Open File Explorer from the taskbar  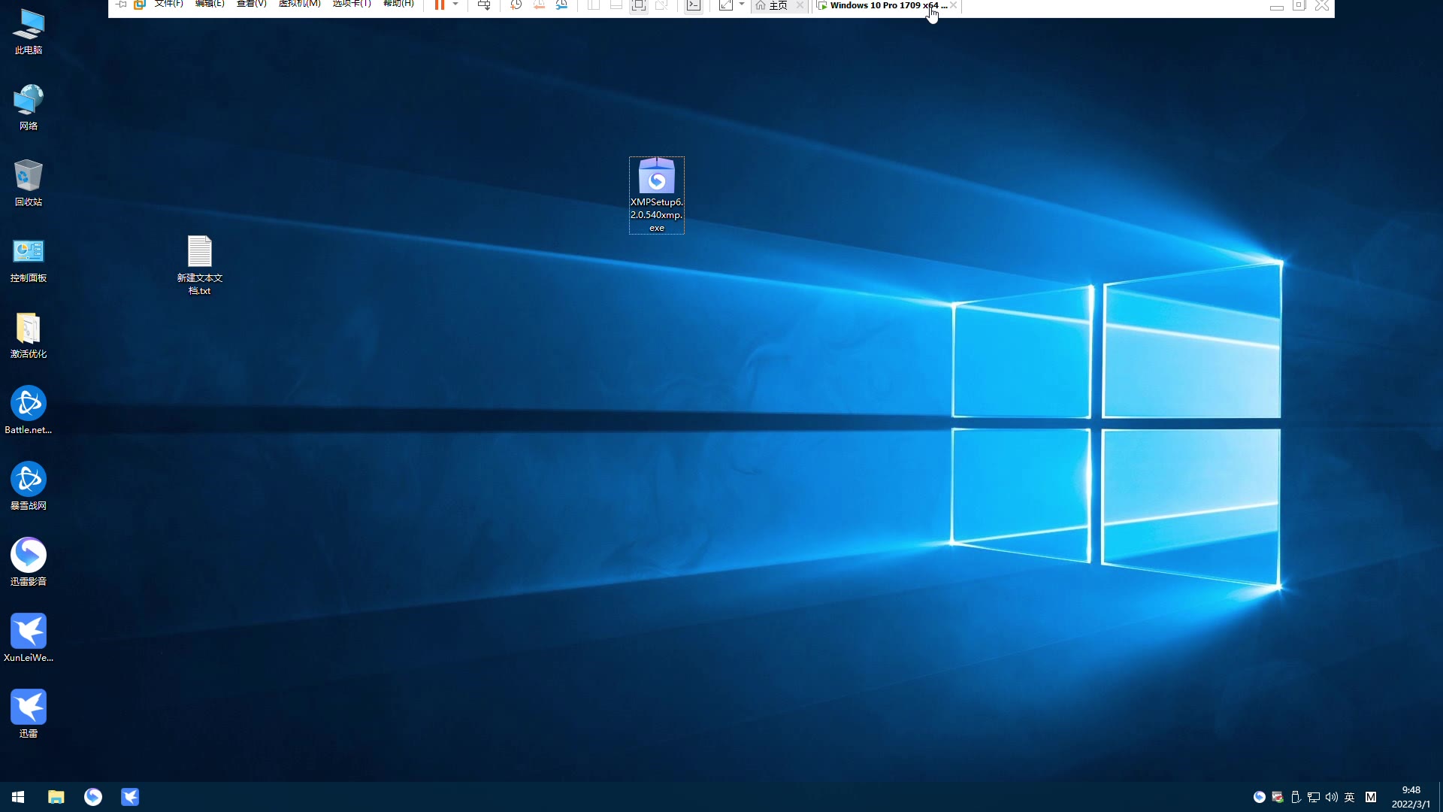[x=56, y=796]
